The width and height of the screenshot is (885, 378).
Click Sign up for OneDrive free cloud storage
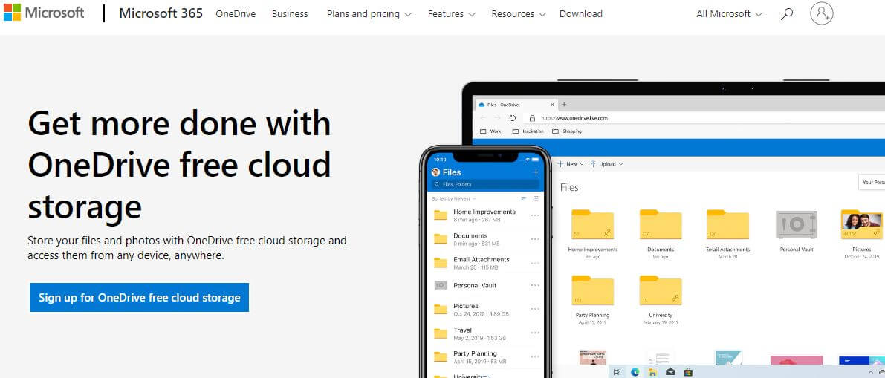(x=140, y=297)
